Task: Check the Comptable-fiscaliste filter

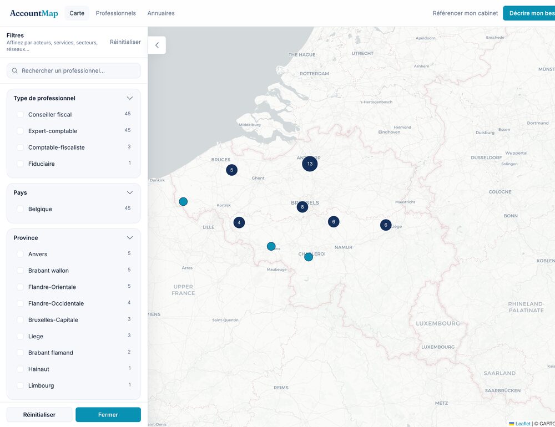Action: point(20,148)
